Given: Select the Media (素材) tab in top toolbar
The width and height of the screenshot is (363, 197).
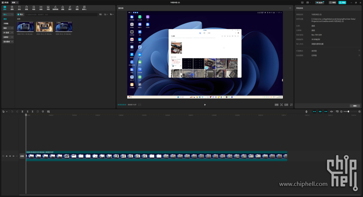Looking at the screenshot, I should [x=4, y=8].
